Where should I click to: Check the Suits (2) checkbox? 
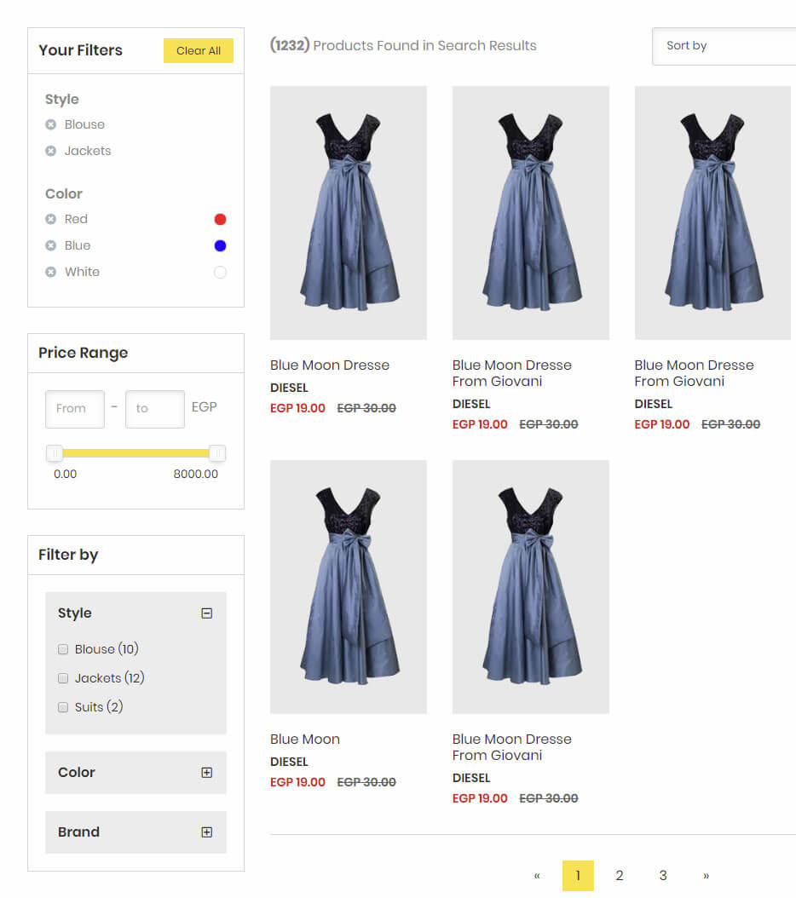pyautogui.click(x=63, y=707)
